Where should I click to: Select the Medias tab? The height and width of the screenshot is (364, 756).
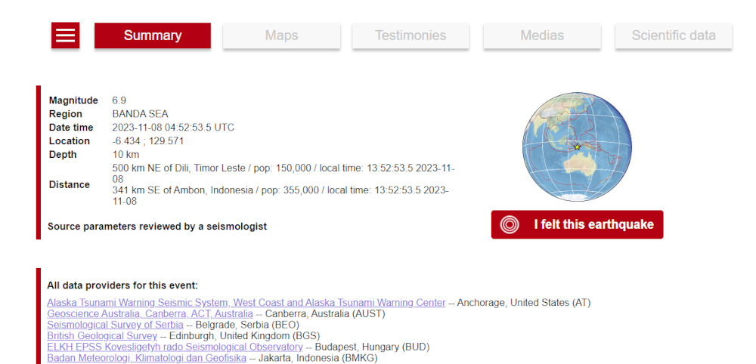[x=542, y=35]
